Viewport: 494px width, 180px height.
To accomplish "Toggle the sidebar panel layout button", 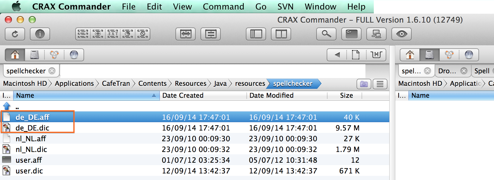I will click(256, 34).
